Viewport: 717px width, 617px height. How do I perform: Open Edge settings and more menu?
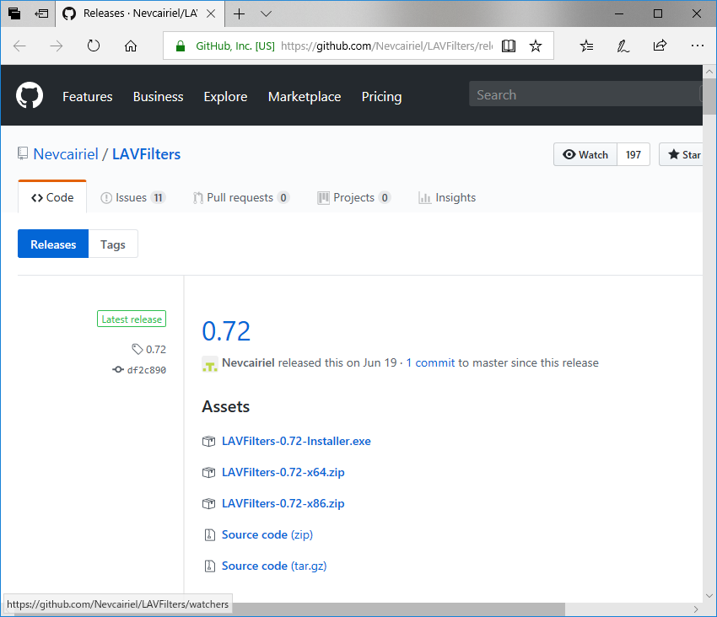pos(698,46)
